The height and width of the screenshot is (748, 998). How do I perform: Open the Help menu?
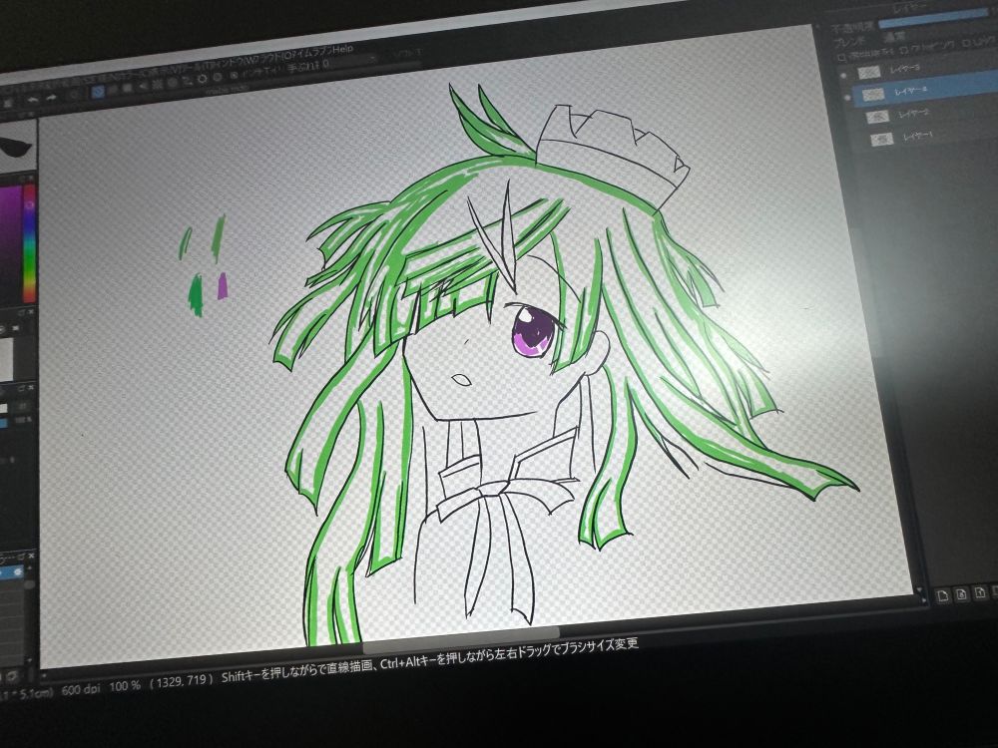(x=341, y=48)
